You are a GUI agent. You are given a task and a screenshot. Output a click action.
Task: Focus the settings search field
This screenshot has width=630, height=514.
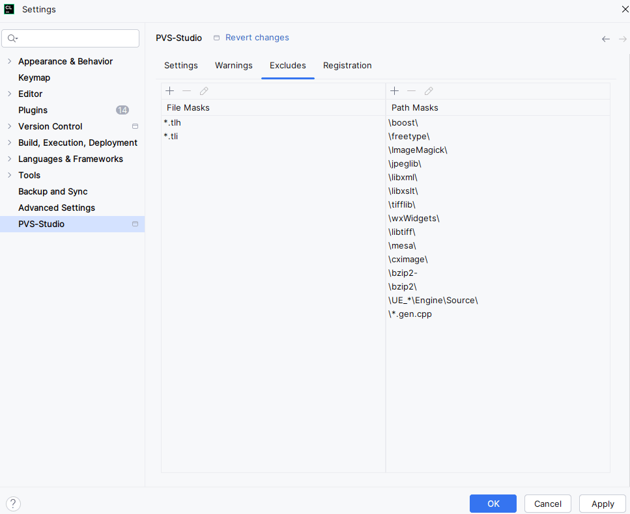pos(75,38)
